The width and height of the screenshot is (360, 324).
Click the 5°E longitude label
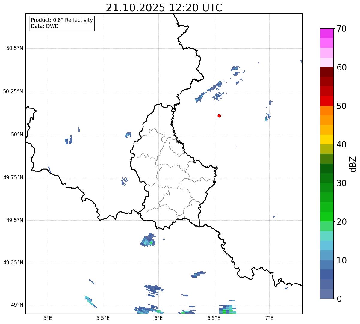[48, 317]
